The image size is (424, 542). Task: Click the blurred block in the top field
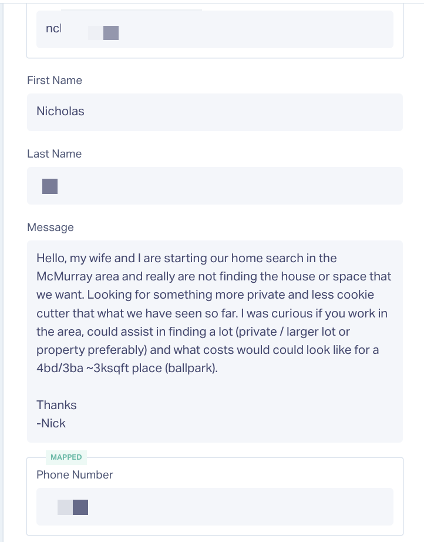pos(104,33)
